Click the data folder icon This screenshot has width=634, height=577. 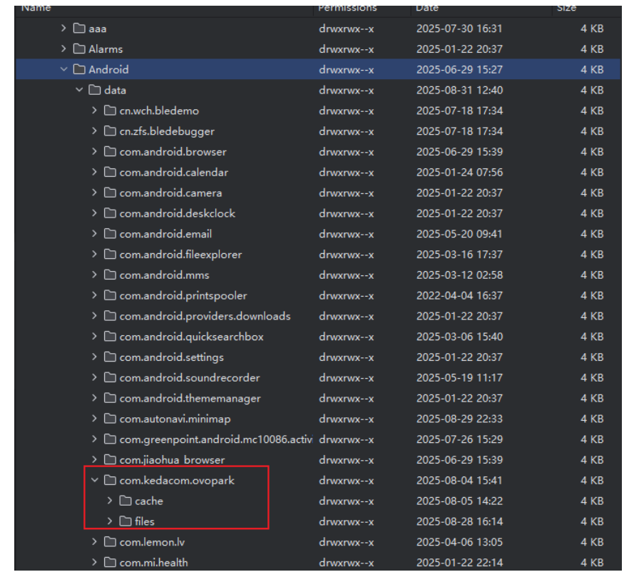[95, 90]
